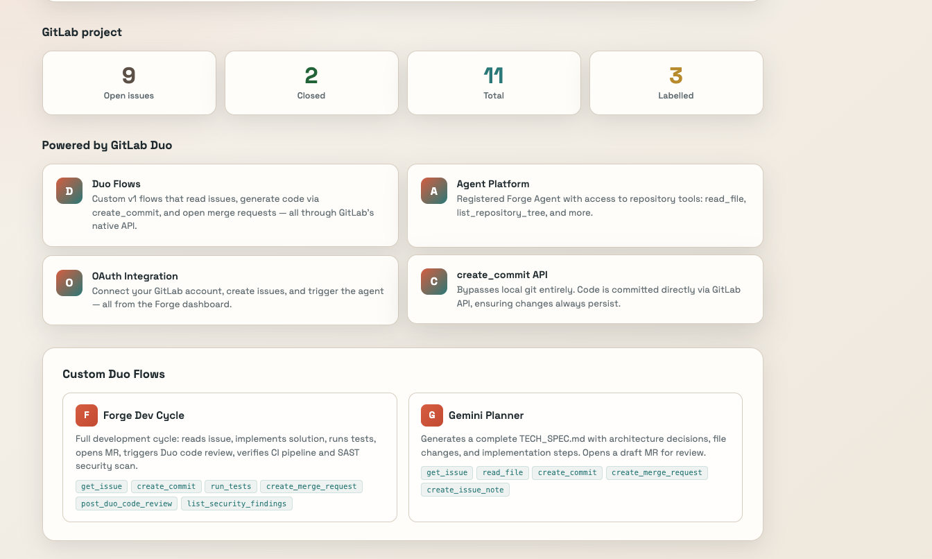The width and height of the screenshot is (932, 559).
Task: Click the Agent Platform description paragraph
Action: tap(601, 205)
